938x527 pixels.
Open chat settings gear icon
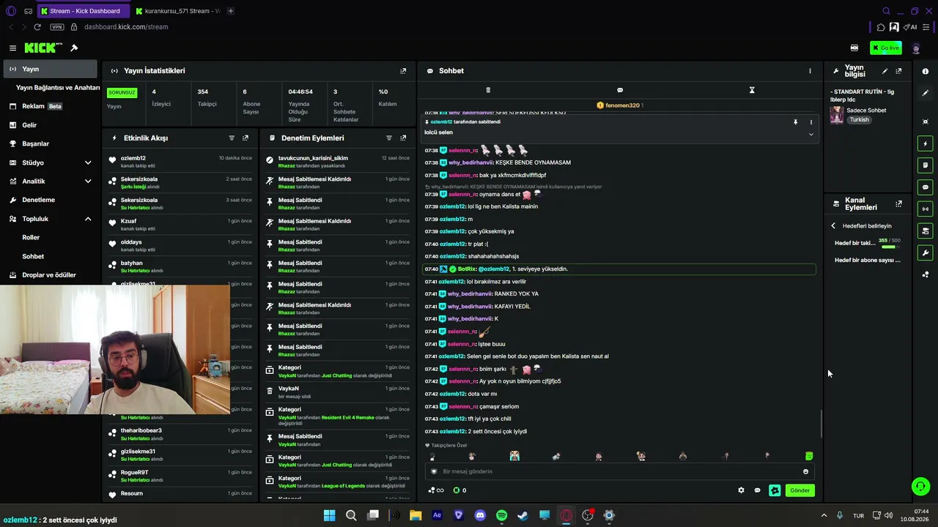[741, 490]
